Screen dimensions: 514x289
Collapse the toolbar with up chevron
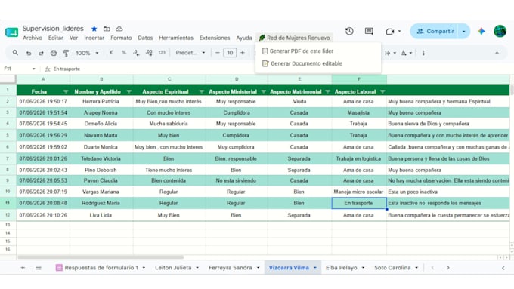click(x=497, y=53)
